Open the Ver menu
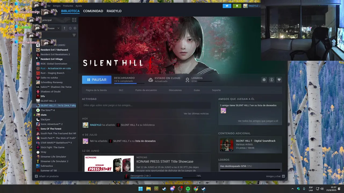 [49, 6]
